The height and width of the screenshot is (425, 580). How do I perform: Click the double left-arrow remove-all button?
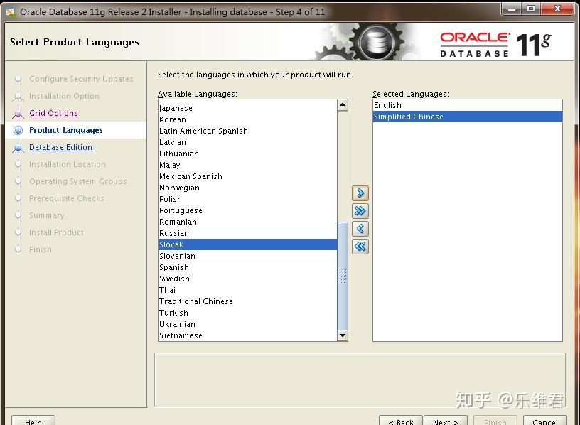360,247
